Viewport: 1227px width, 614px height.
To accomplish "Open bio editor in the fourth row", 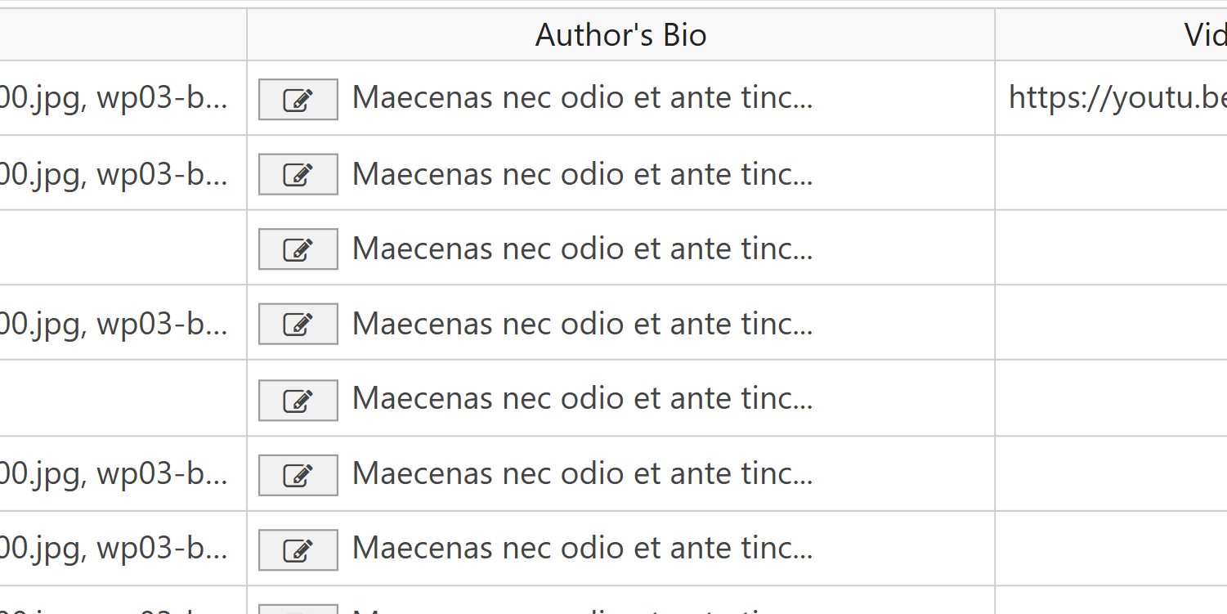I will point(298,325).
